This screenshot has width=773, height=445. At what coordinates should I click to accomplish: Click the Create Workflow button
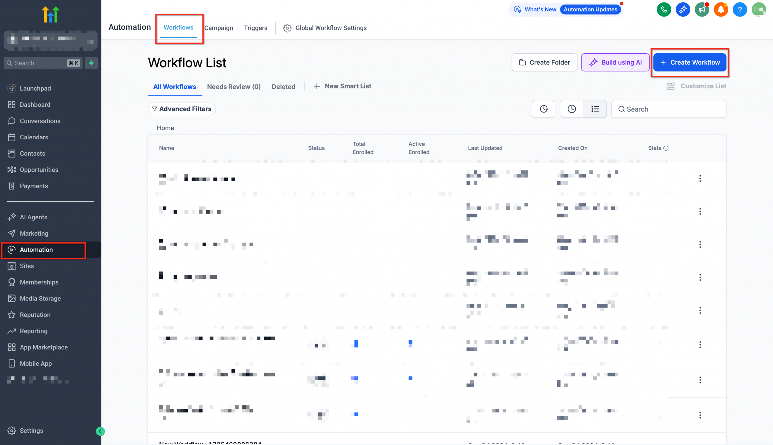point(690,62)
